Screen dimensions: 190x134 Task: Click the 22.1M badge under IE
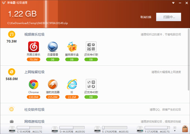pos(72,97)
